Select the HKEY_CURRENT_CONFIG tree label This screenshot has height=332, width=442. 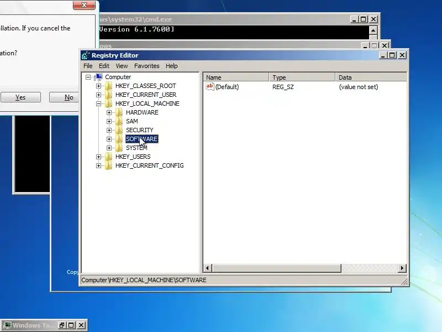point(149,165)
